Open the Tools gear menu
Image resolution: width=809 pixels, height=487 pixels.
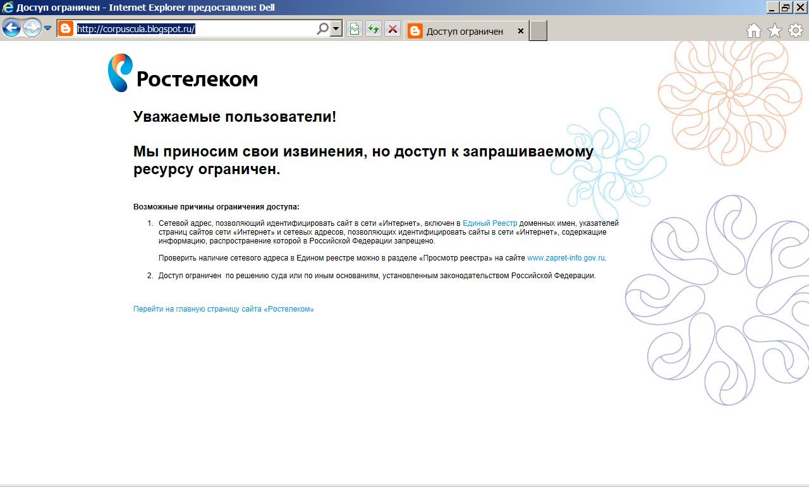796,30
